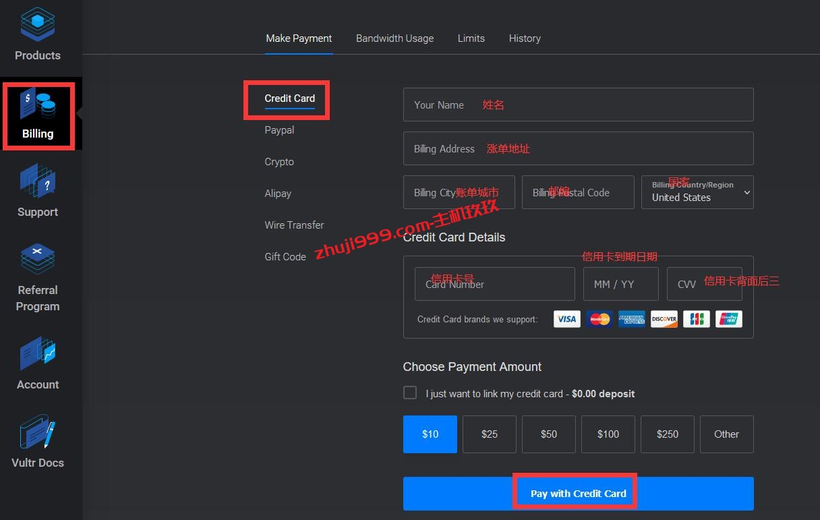820x520 pixels.
Task: Click the Pay with Credit Card button
Action: (x=579, y=494)
